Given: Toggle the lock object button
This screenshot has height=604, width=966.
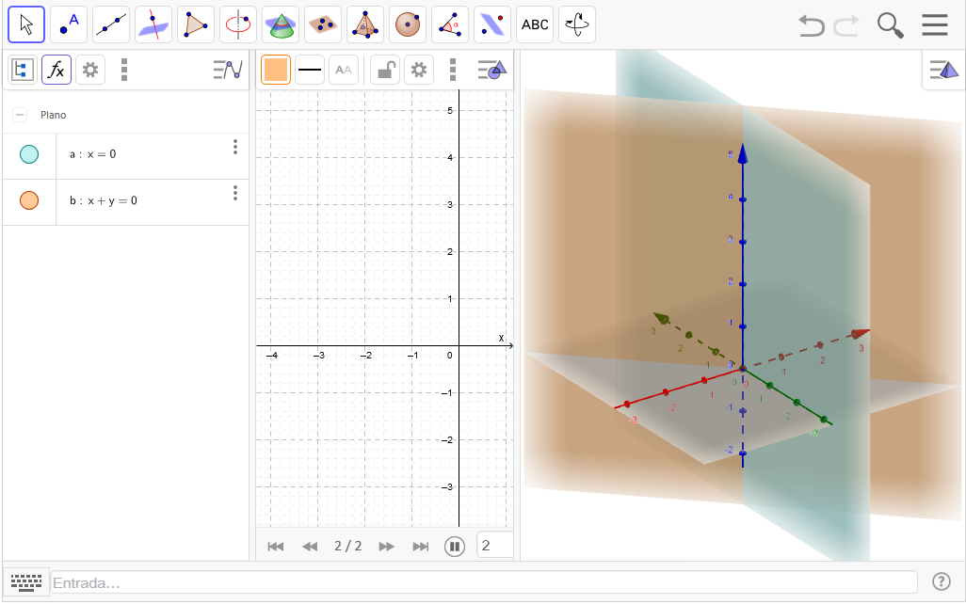Looking at the screenshot, I should point(384,70).
